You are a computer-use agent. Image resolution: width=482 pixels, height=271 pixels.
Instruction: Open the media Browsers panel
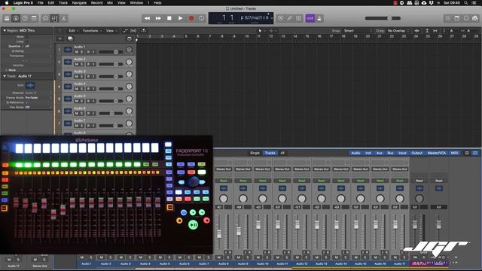pos(475,18)
